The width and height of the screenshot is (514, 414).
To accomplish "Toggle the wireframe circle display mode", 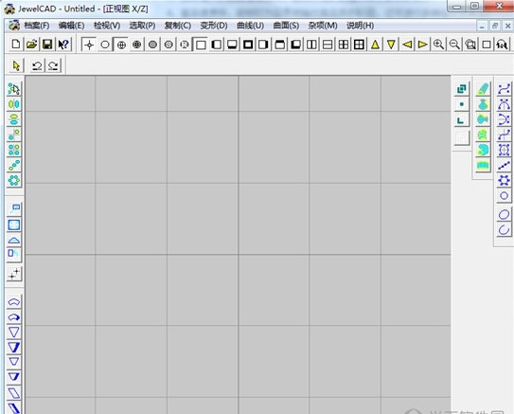I will point(105,45).
